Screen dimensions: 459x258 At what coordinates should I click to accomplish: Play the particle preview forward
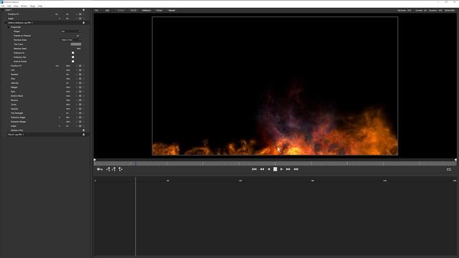tap(281, 169)
